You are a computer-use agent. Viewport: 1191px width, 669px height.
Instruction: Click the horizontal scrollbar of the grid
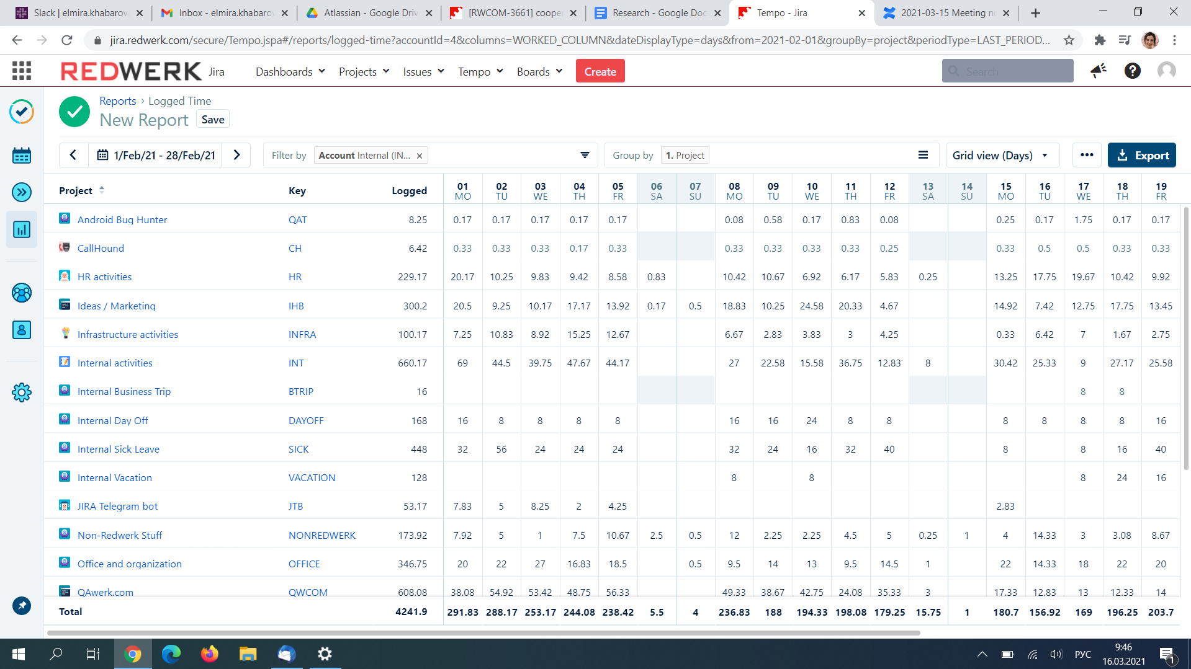click(483, 633)
